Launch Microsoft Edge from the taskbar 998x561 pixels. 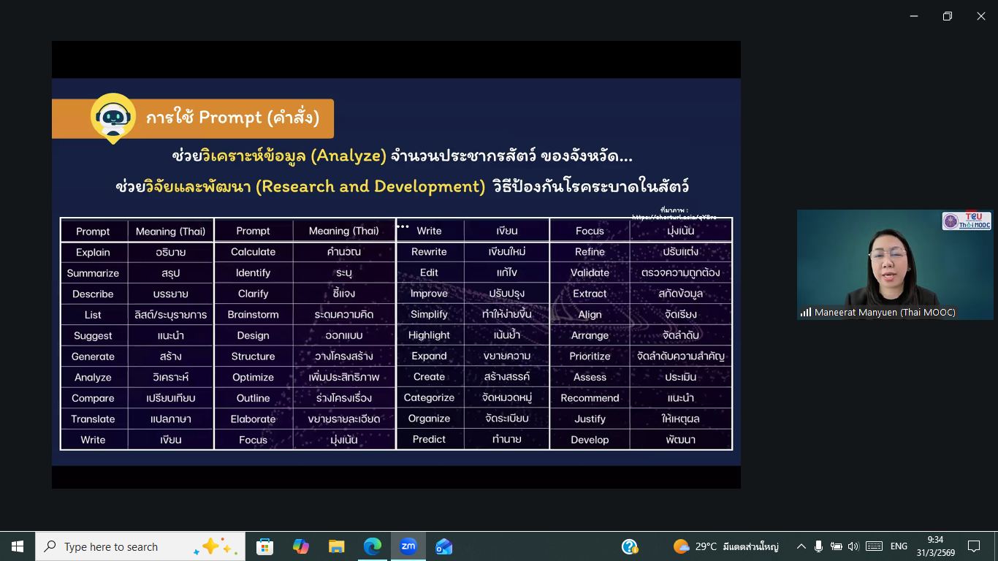pos(373,546)
